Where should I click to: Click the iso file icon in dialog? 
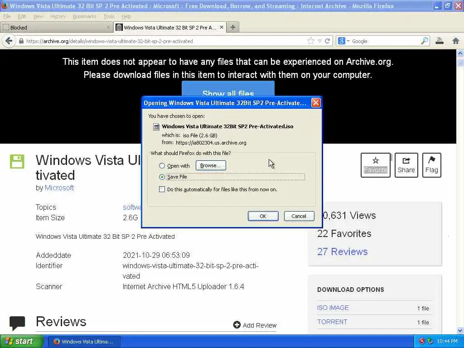pos(156,127)
